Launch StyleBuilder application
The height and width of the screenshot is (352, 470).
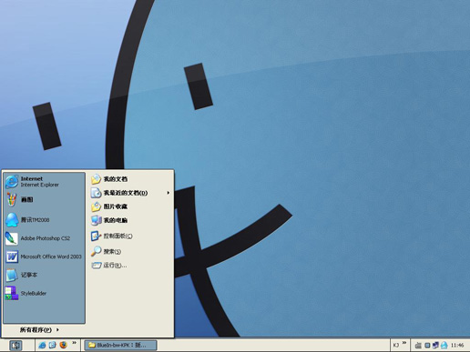(x=45, y=293)
